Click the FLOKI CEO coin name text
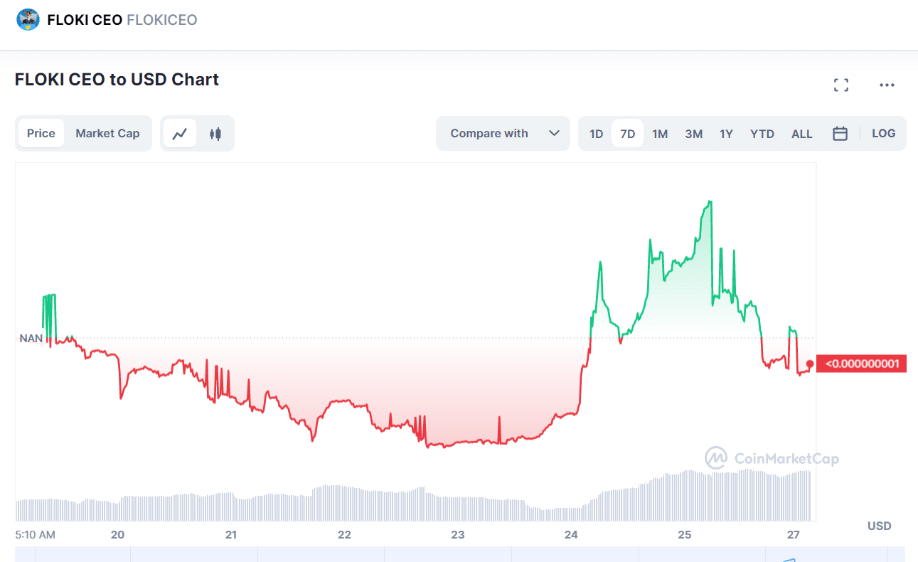Image resolution: width=918 pixels, height=562 pixels. coord(85,20)
